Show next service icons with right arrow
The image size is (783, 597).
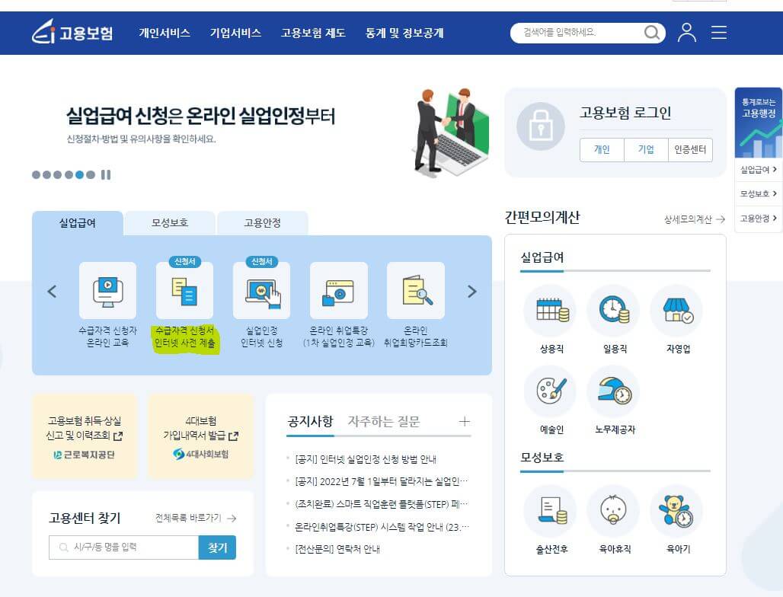click(x=472, y=291)
